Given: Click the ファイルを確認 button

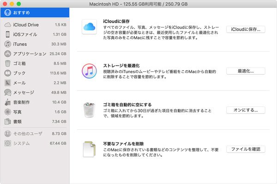Looking at the screenshot, I should [246, 149].
